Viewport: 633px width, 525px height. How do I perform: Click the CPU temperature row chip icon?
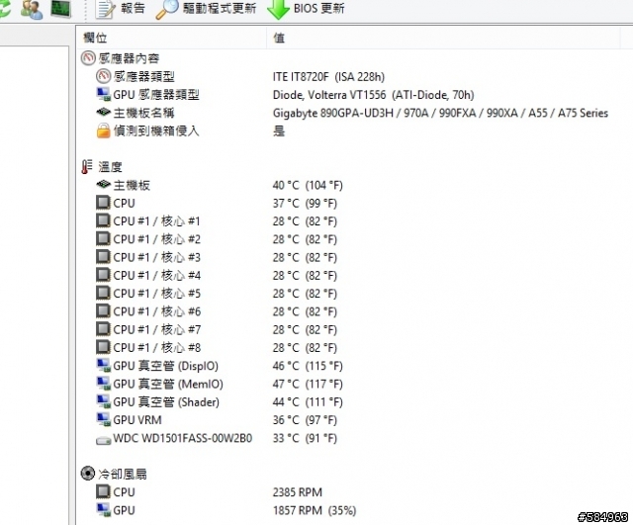103,202
